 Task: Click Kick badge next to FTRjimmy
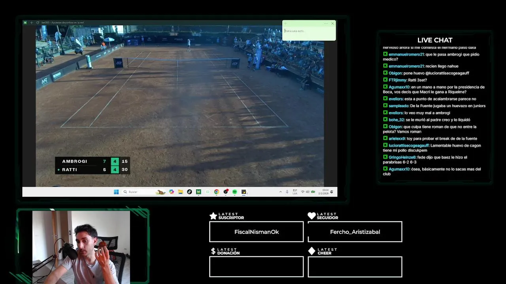coord(385,80)
